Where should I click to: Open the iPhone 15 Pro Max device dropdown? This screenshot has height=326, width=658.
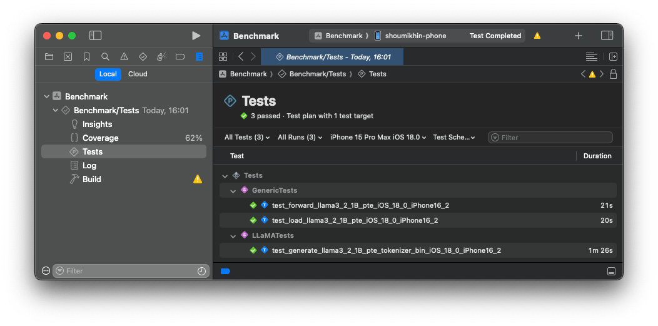pyautogui.click(x=378, y=137)
